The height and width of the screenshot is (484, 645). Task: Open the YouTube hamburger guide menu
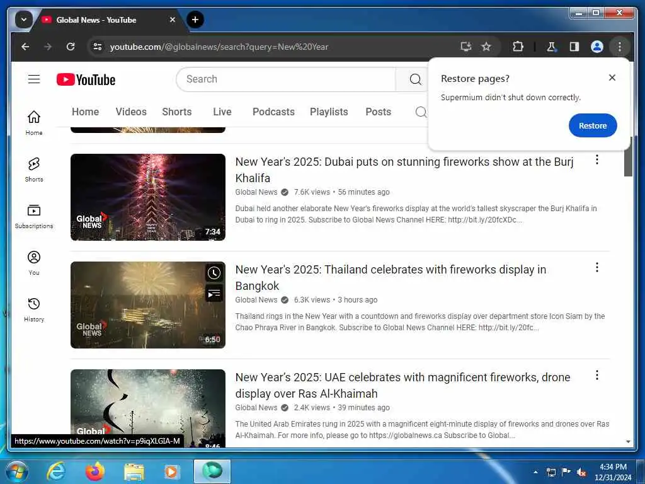(34, 79)
